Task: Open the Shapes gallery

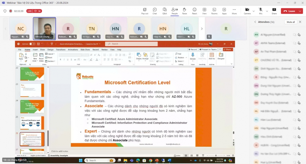Action: tap(139, 56)
